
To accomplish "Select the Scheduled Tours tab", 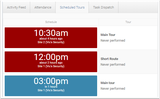I will (x=72, y=7).
